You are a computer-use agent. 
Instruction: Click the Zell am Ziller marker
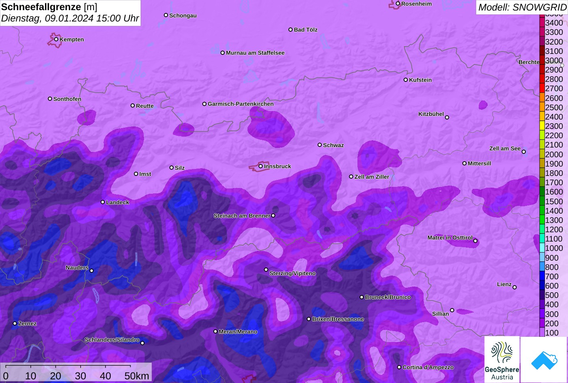pyautogui.click(x=351, y=176)
